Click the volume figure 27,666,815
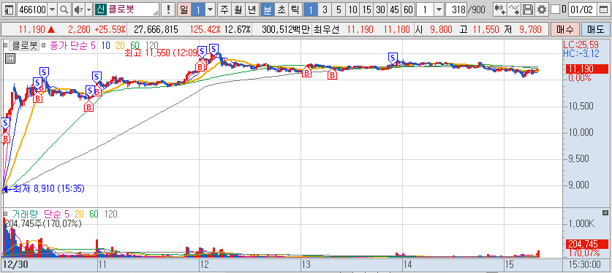 tap(156, 29)
